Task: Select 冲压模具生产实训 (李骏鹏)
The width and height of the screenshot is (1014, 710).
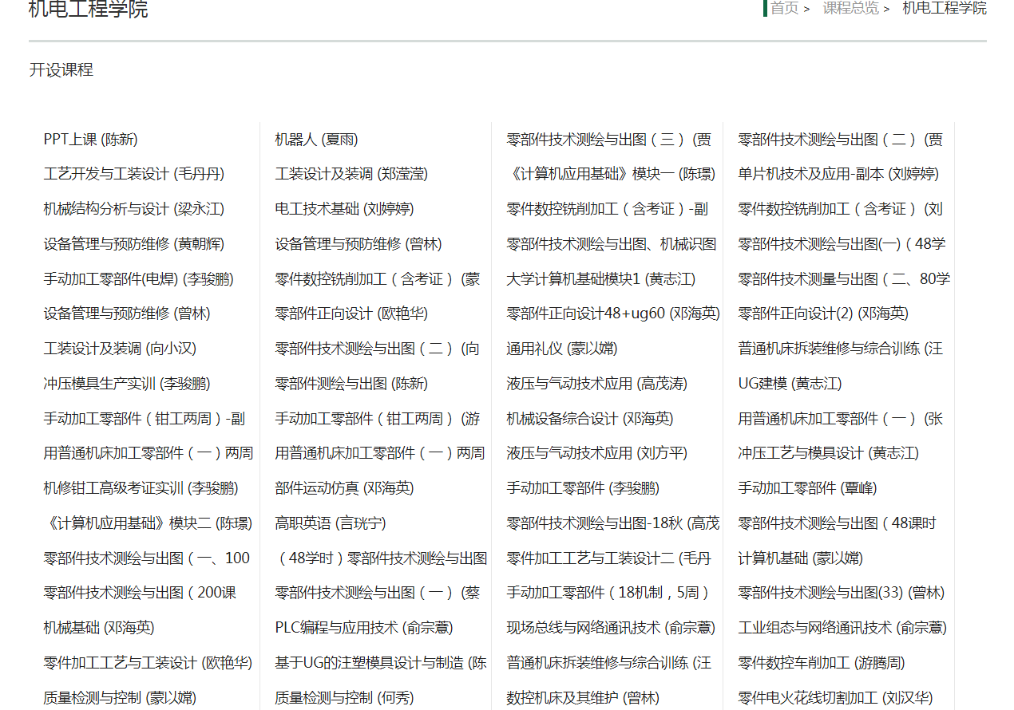Action: (x=126, y=383)
